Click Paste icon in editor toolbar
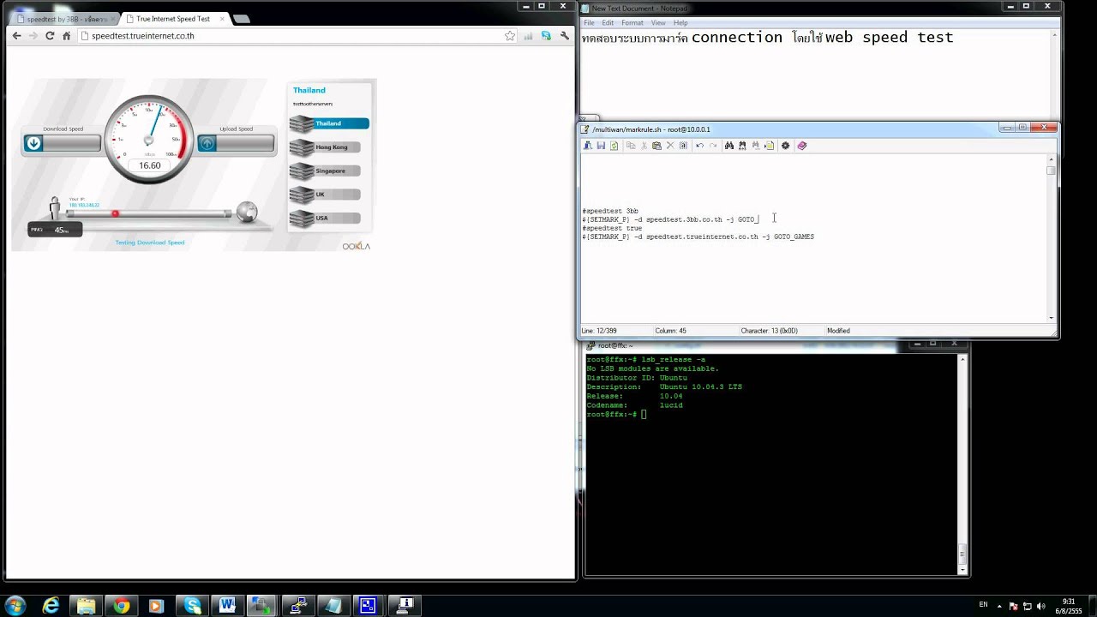1097x617 pixels. [656, 146]
